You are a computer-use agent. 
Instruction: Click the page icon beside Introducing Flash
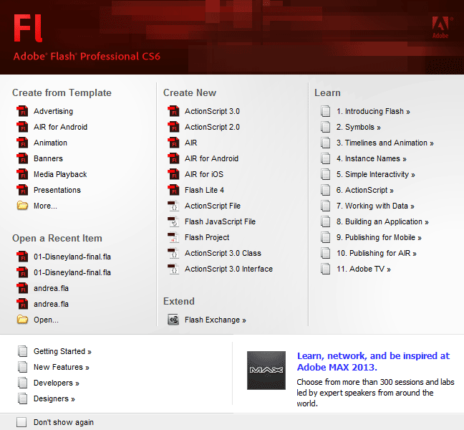pyautogui.click(x=326, y=111)
